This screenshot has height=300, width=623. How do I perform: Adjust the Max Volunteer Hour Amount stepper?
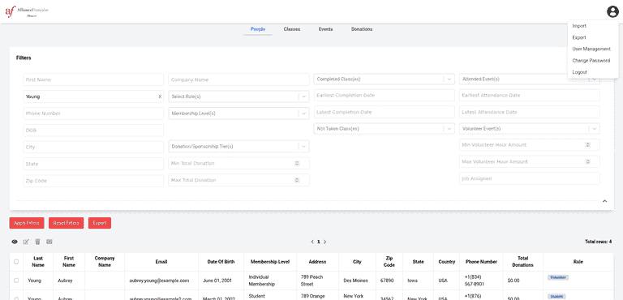pos(587,161)
